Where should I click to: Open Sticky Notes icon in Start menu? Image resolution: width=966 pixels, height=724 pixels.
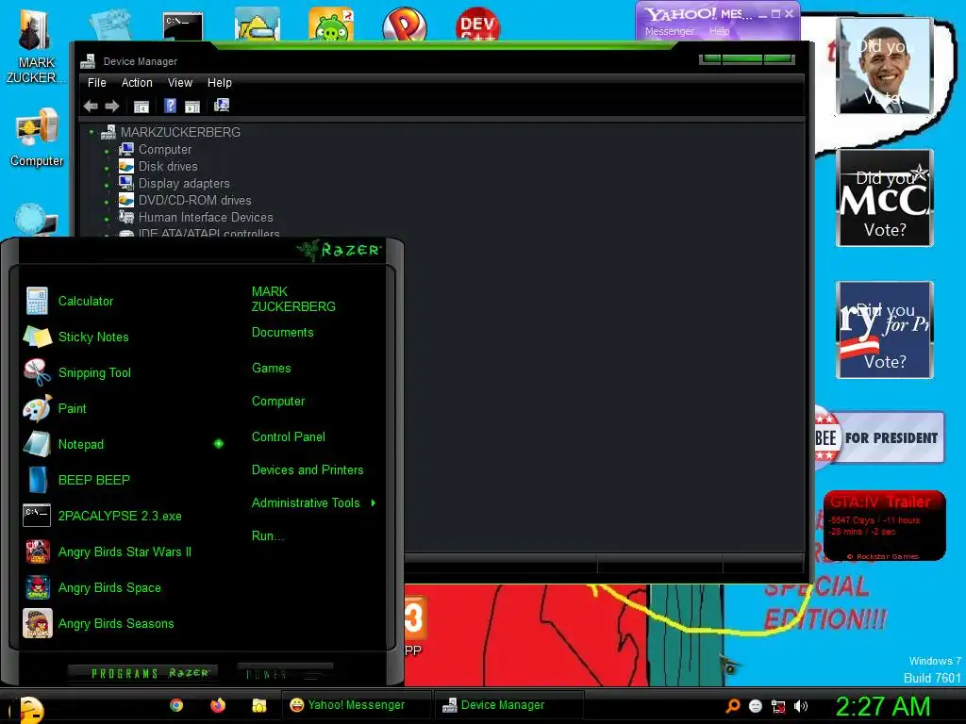click(37, 337)
